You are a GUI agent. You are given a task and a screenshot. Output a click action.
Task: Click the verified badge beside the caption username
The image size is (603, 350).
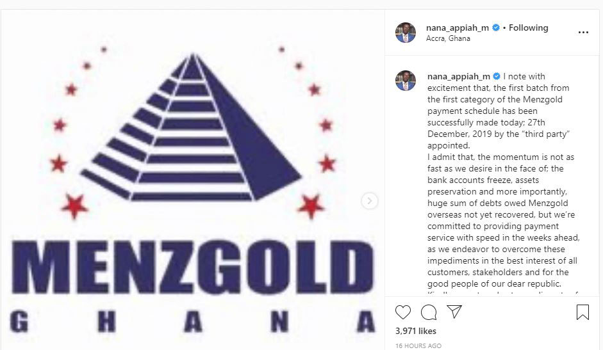click(497, 76)
